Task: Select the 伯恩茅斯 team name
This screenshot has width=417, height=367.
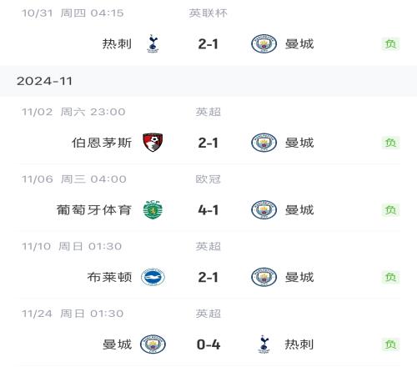Action: click(x=102, y=143)
